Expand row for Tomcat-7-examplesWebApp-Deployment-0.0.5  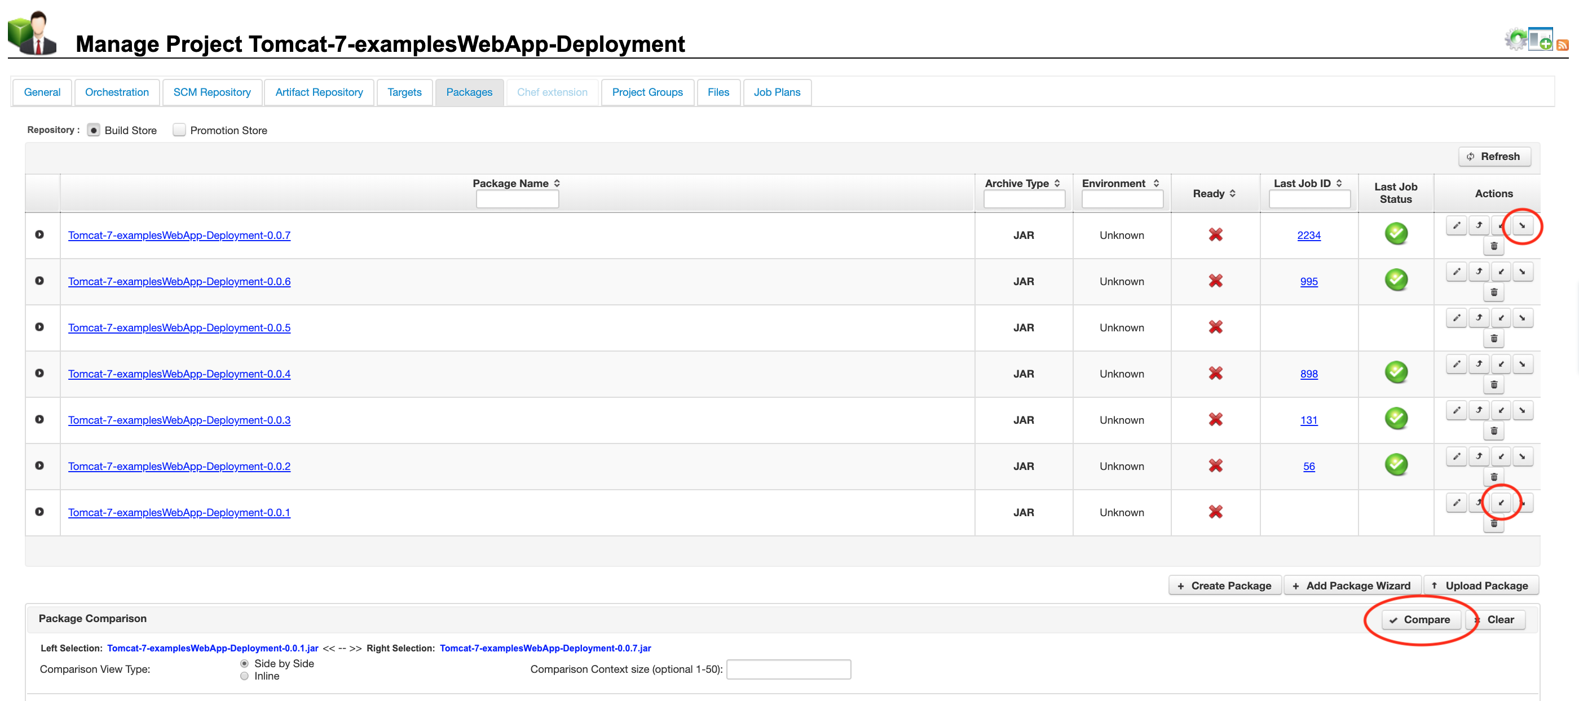(x=39, y=327)
